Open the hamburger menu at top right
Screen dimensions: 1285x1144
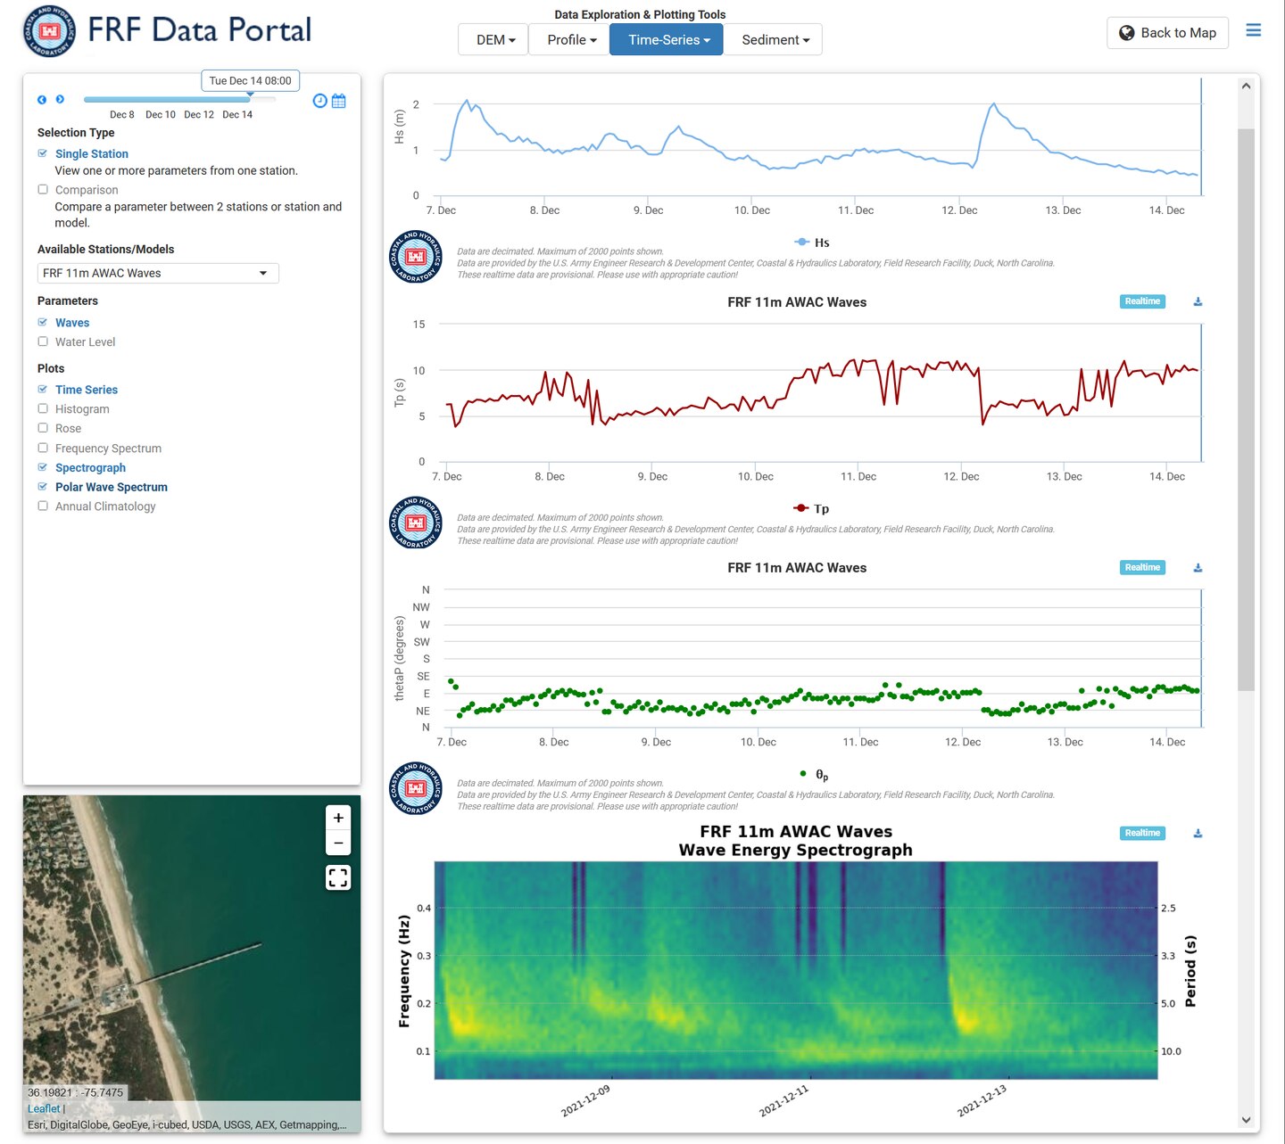[1254, 30]
